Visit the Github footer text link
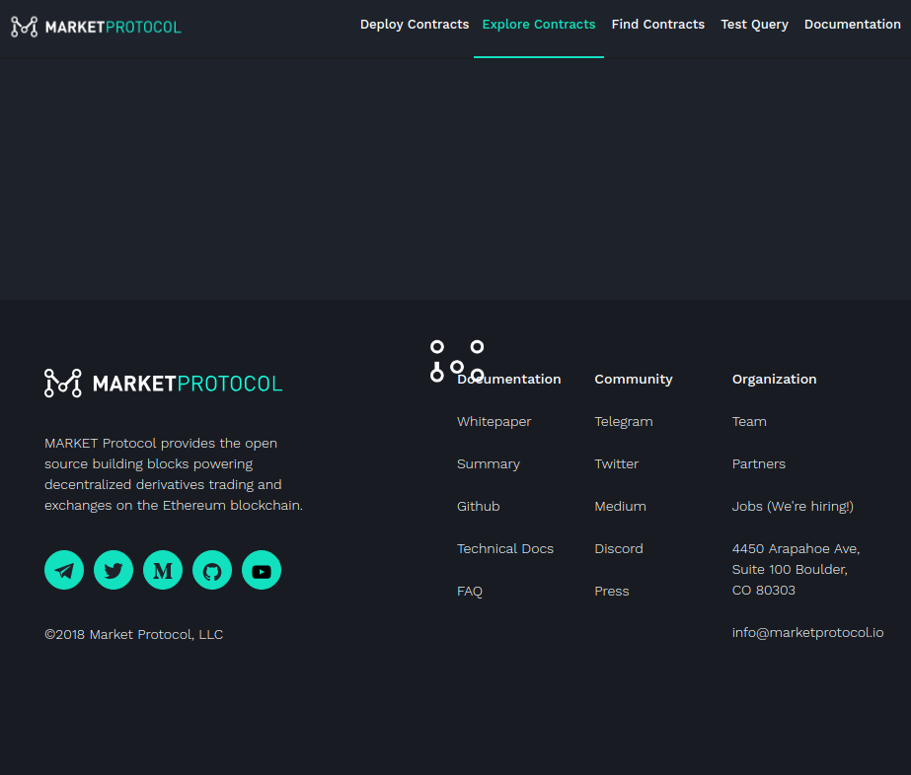The height and width of the screenshot is (775, 911). click(x=478, y=506)
